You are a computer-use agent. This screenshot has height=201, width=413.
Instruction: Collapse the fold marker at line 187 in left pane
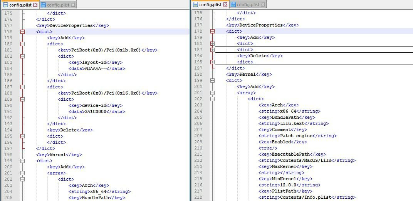[x=23, y=87]
